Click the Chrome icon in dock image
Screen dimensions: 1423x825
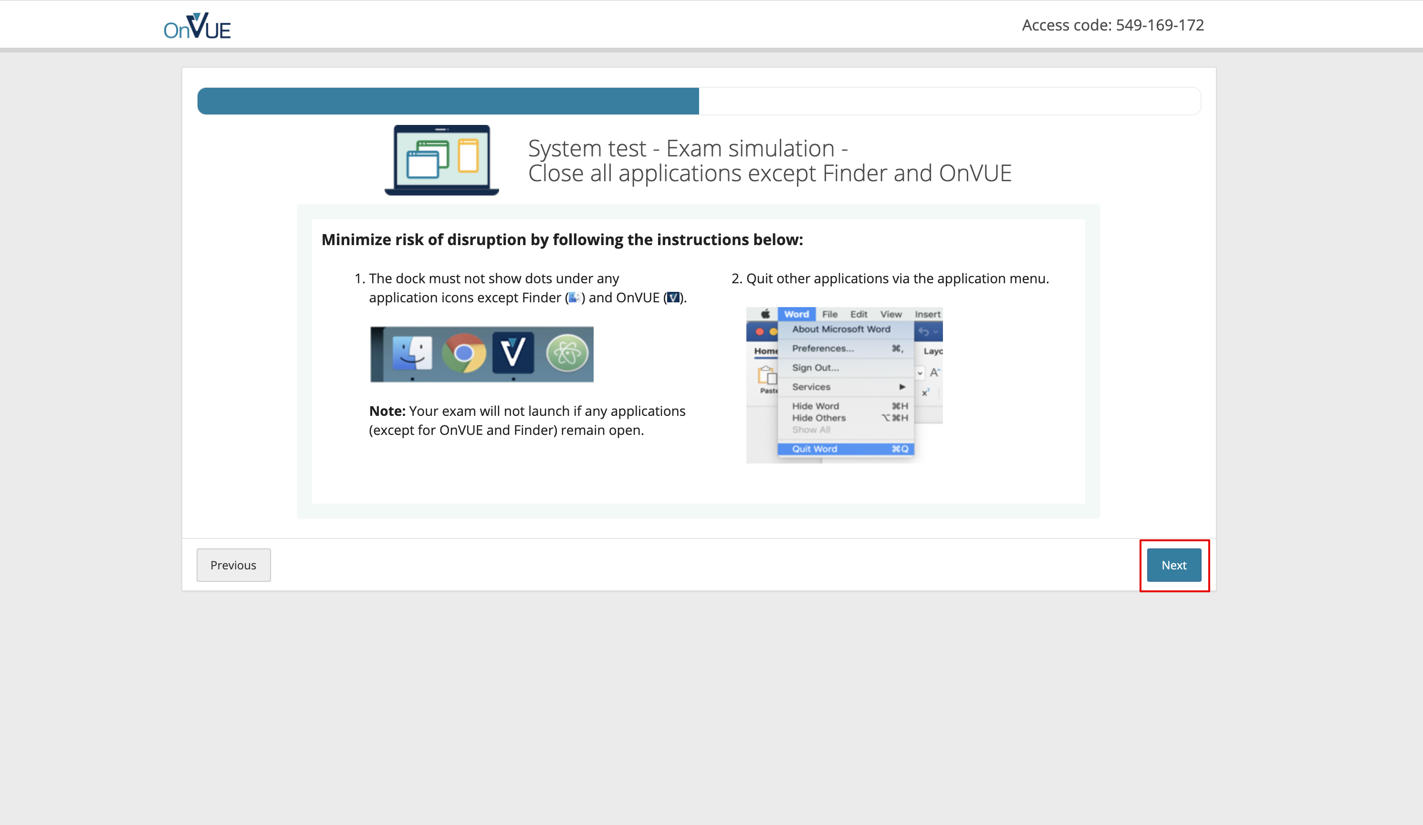point(464,354)
